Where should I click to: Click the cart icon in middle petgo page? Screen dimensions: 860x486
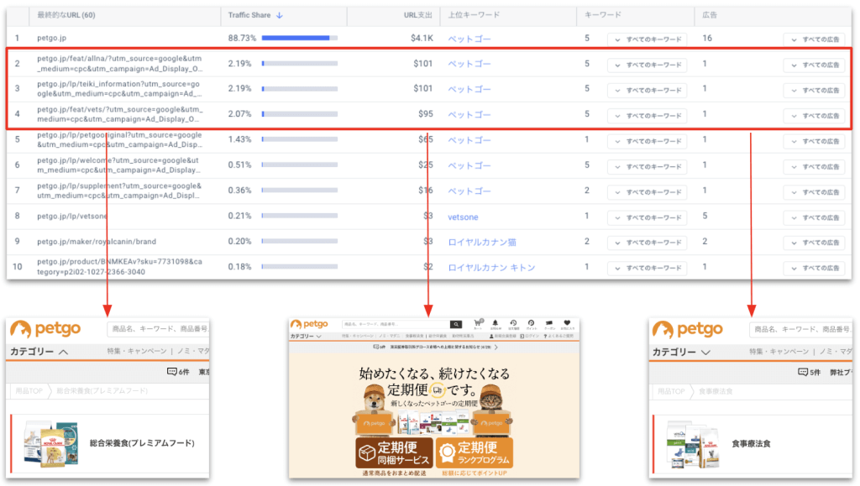click(x=477, y=324)
